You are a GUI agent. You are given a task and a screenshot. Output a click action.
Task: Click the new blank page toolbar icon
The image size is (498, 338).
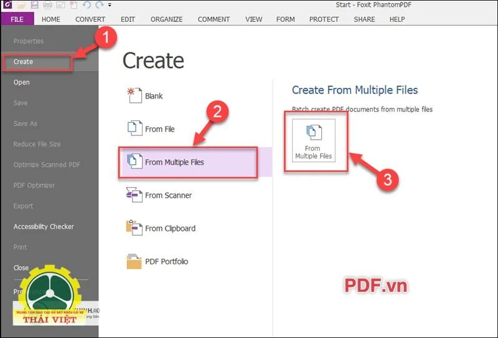(x=73, y=5)
